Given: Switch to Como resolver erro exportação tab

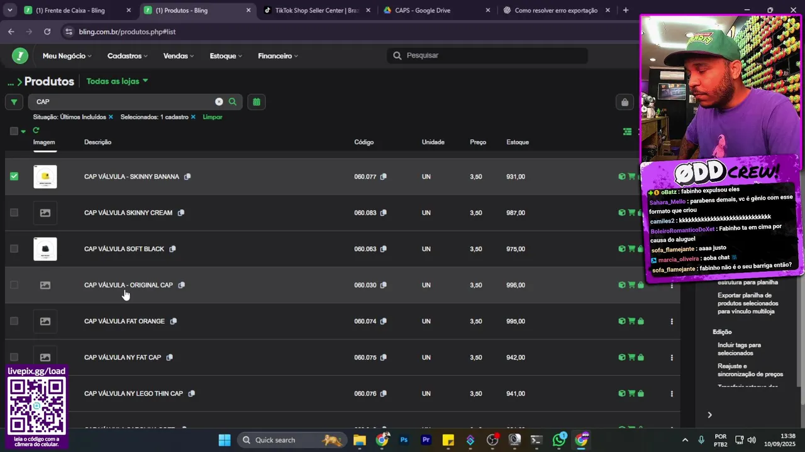Looking at the screenshot, I should (556, 10).
